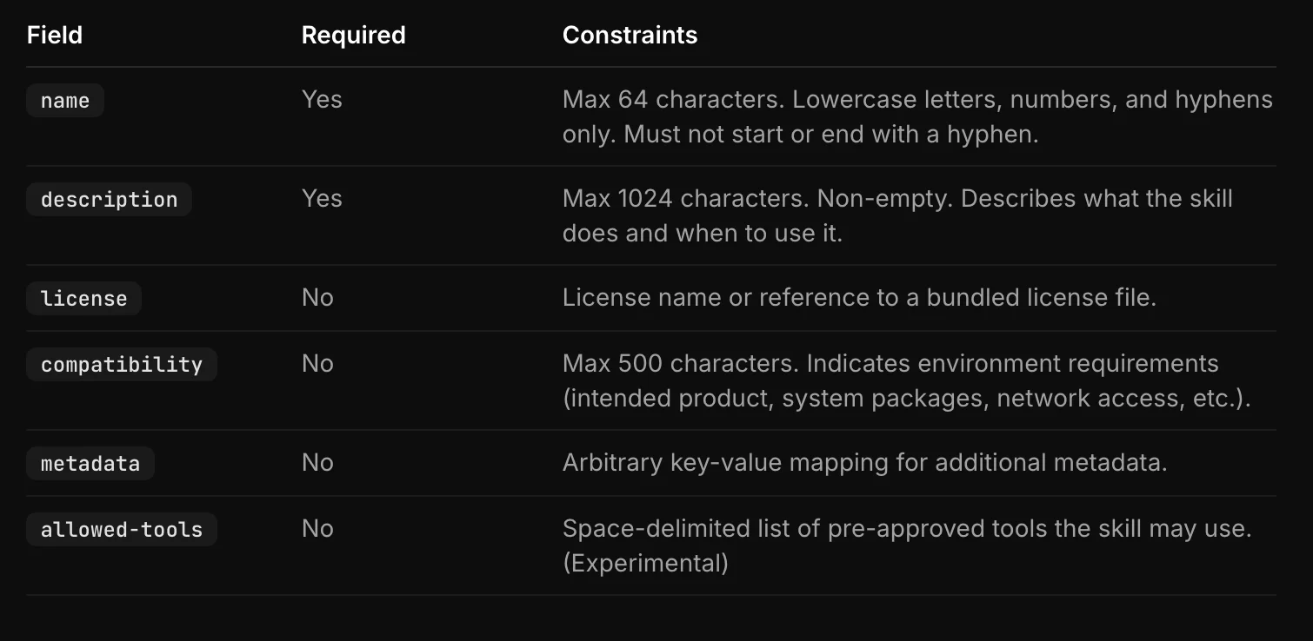Click the Field column header
Viewport: 1313px width, 641px height.
55,35
